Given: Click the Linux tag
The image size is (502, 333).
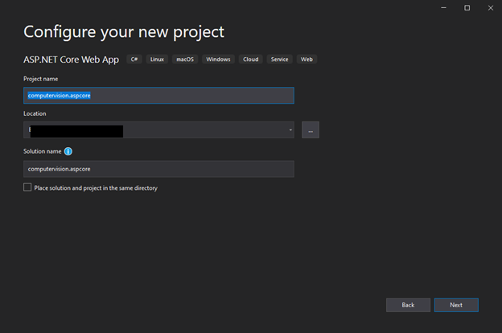Looking at the screenshot, I should tap(157, 60).
